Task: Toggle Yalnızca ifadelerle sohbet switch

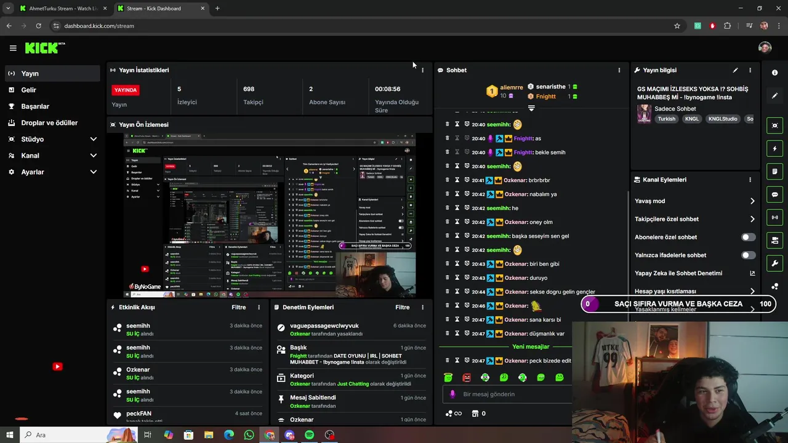Action: coord(748,255)
